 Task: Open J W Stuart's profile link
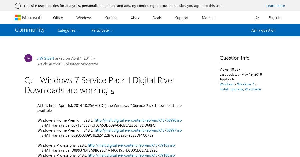point(46,58)
